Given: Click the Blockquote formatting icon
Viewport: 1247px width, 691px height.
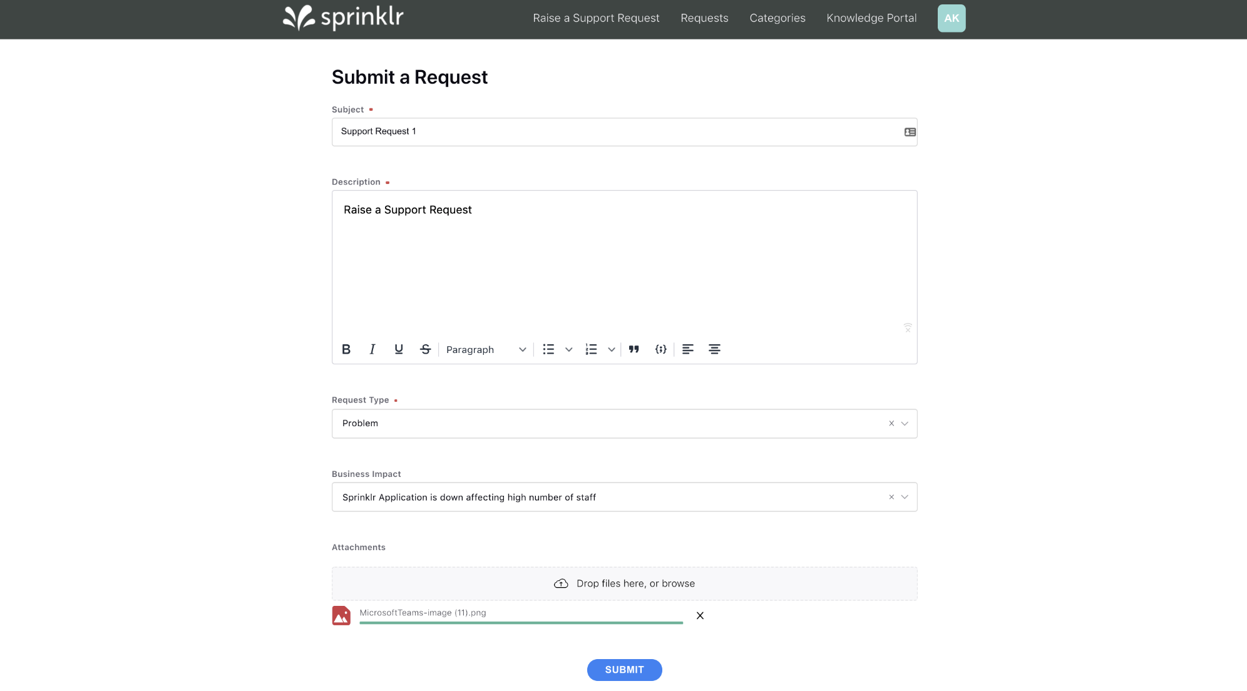Looking at the screenshot, I should [634, 349].
